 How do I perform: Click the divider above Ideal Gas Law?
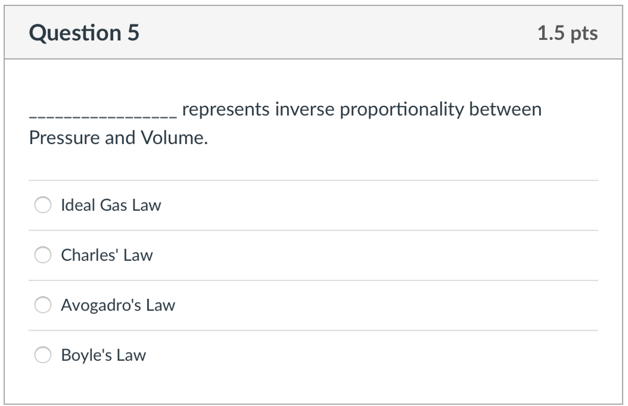314,180
